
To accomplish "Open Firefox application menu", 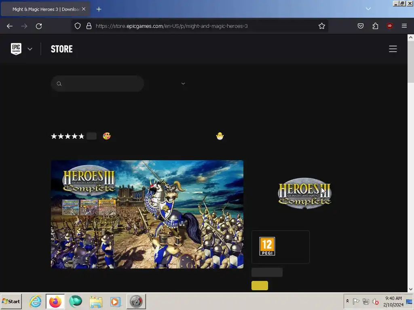I will tap(404, 26).
